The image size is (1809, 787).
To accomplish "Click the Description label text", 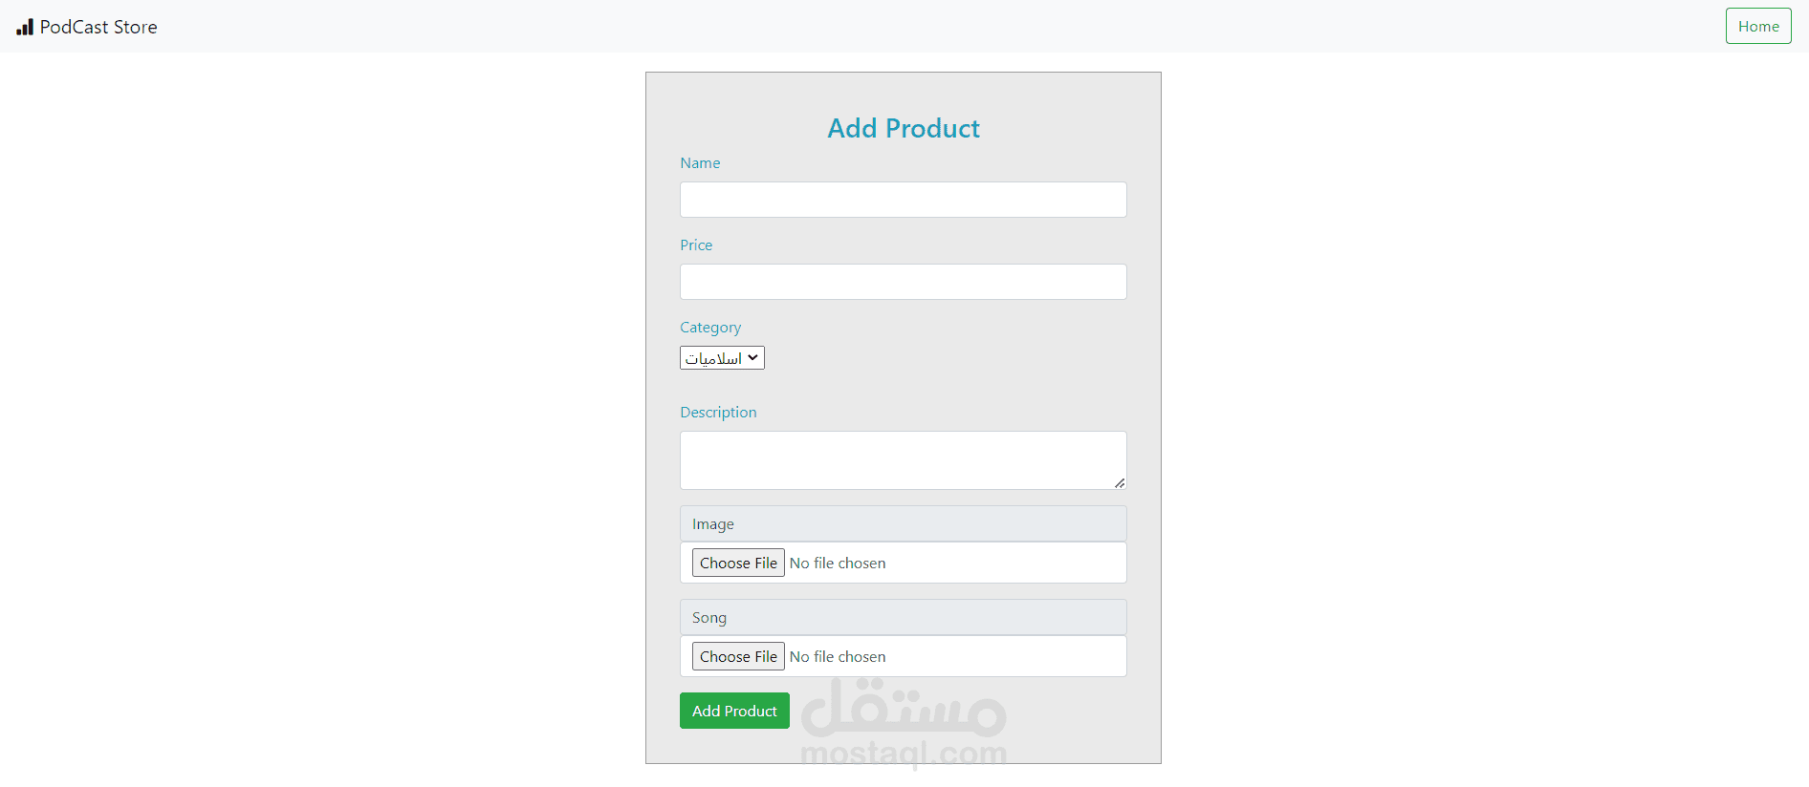I will pos(718,413).
